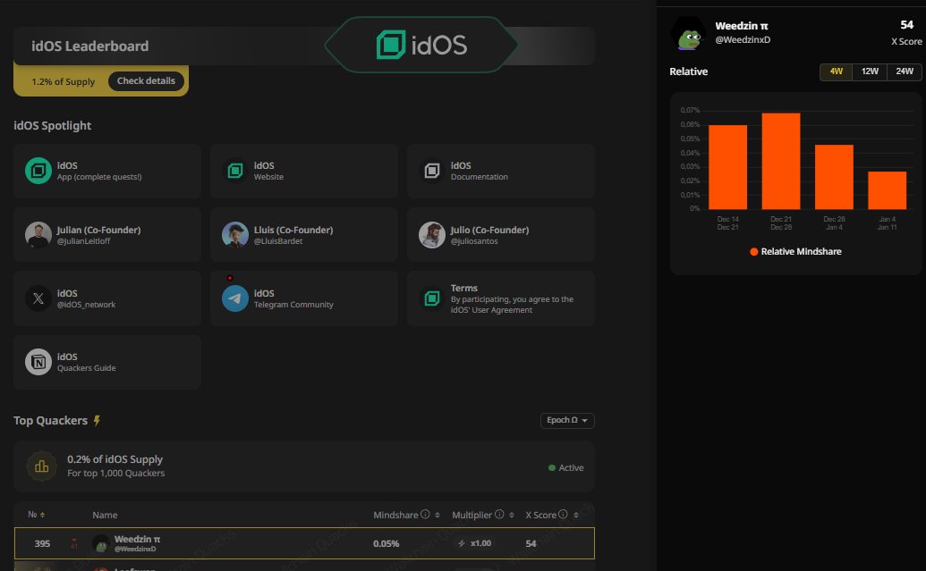Screen dimensions: 926x571
Task: Click the idOS App green logo icon
Action: pyautogui.click(x=38, y=171)
